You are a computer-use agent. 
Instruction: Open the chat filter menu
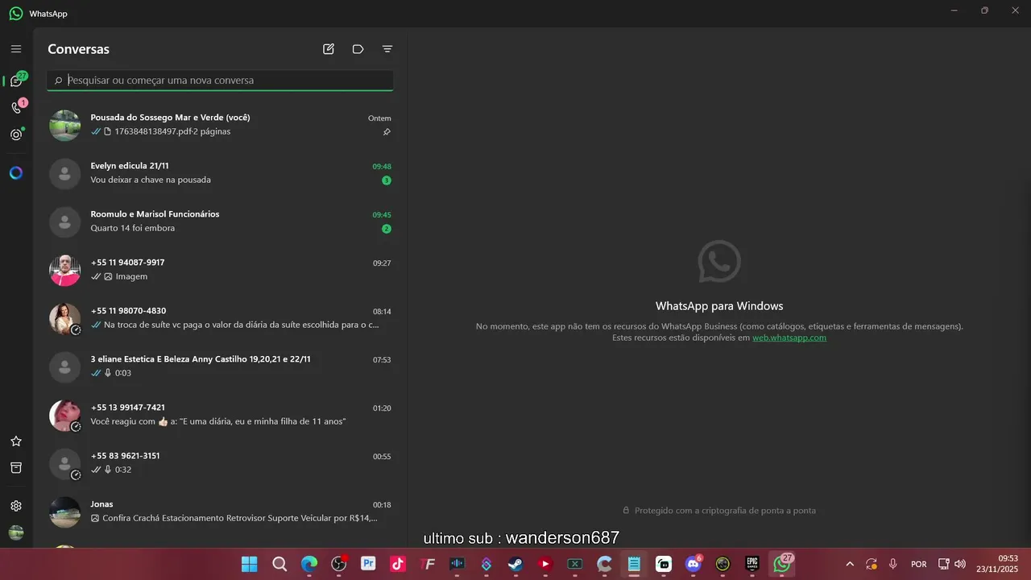coord(387,49)
